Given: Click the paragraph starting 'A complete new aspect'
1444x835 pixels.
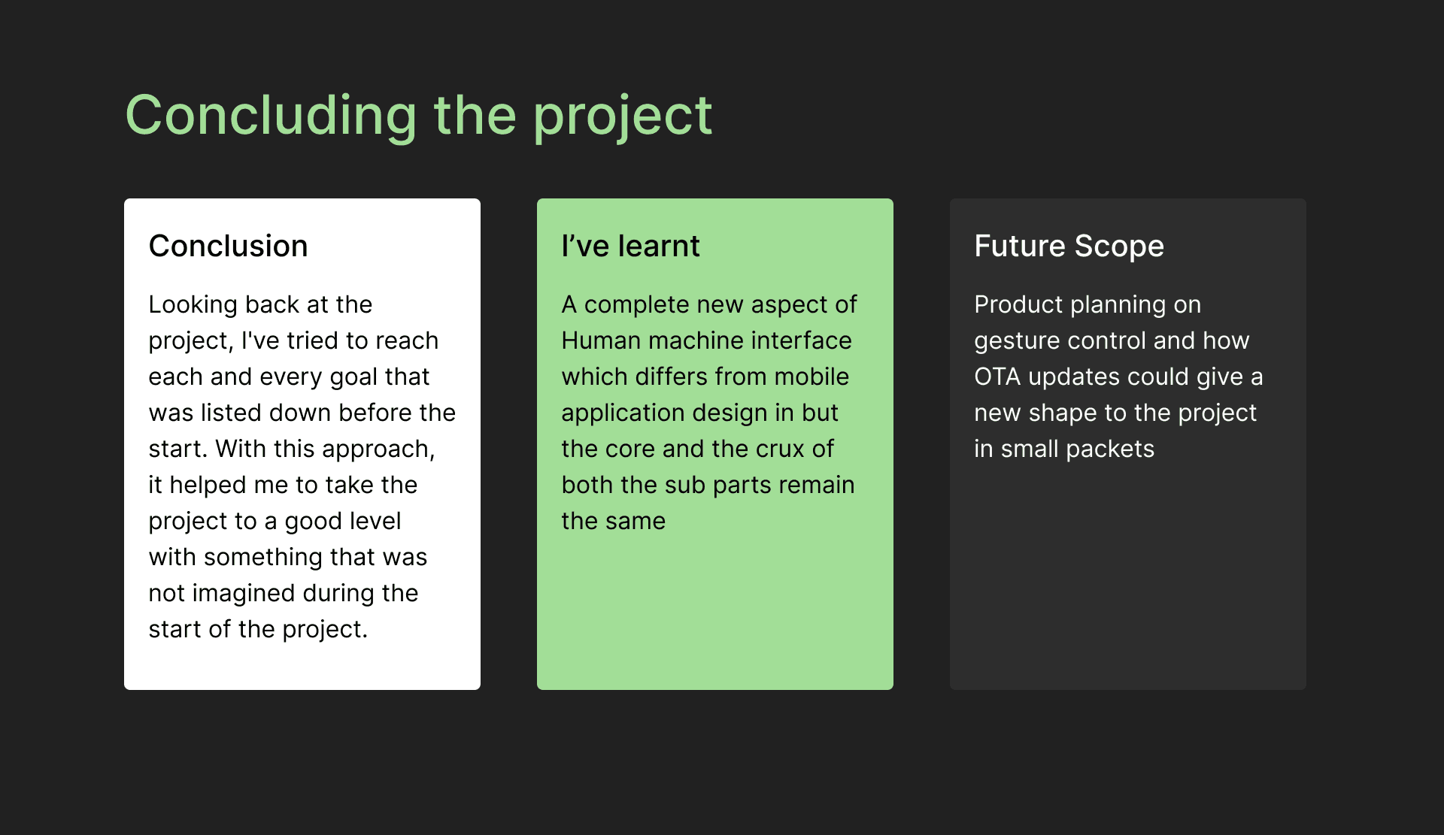Looking at the screenshot, I should click(x=709, y=412).
